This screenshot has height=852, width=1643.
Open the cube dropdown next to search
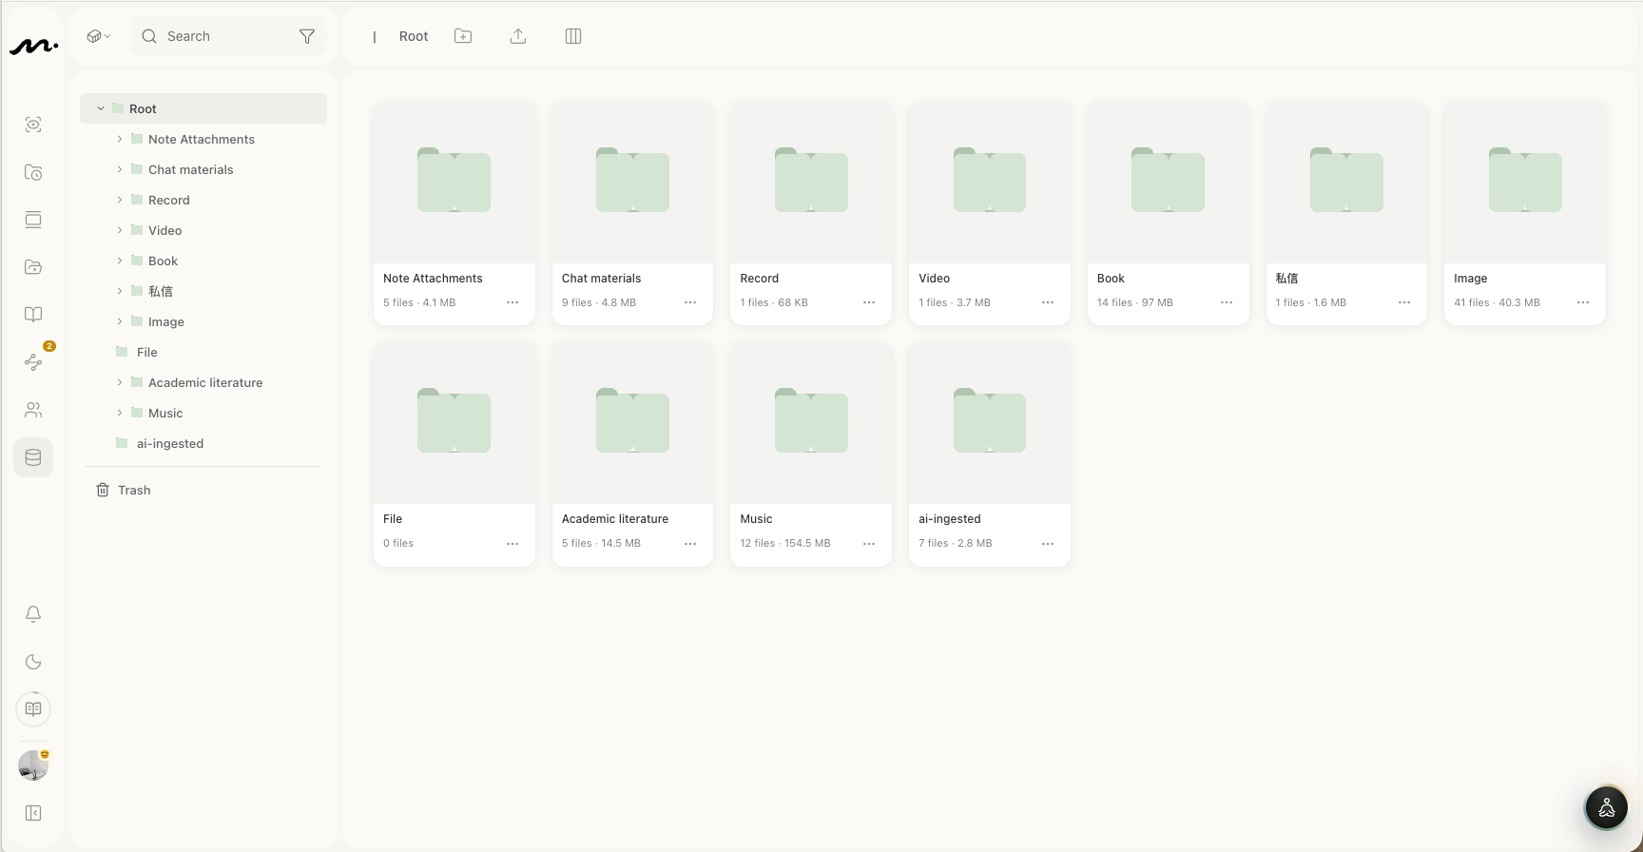(x=98, y=36)
